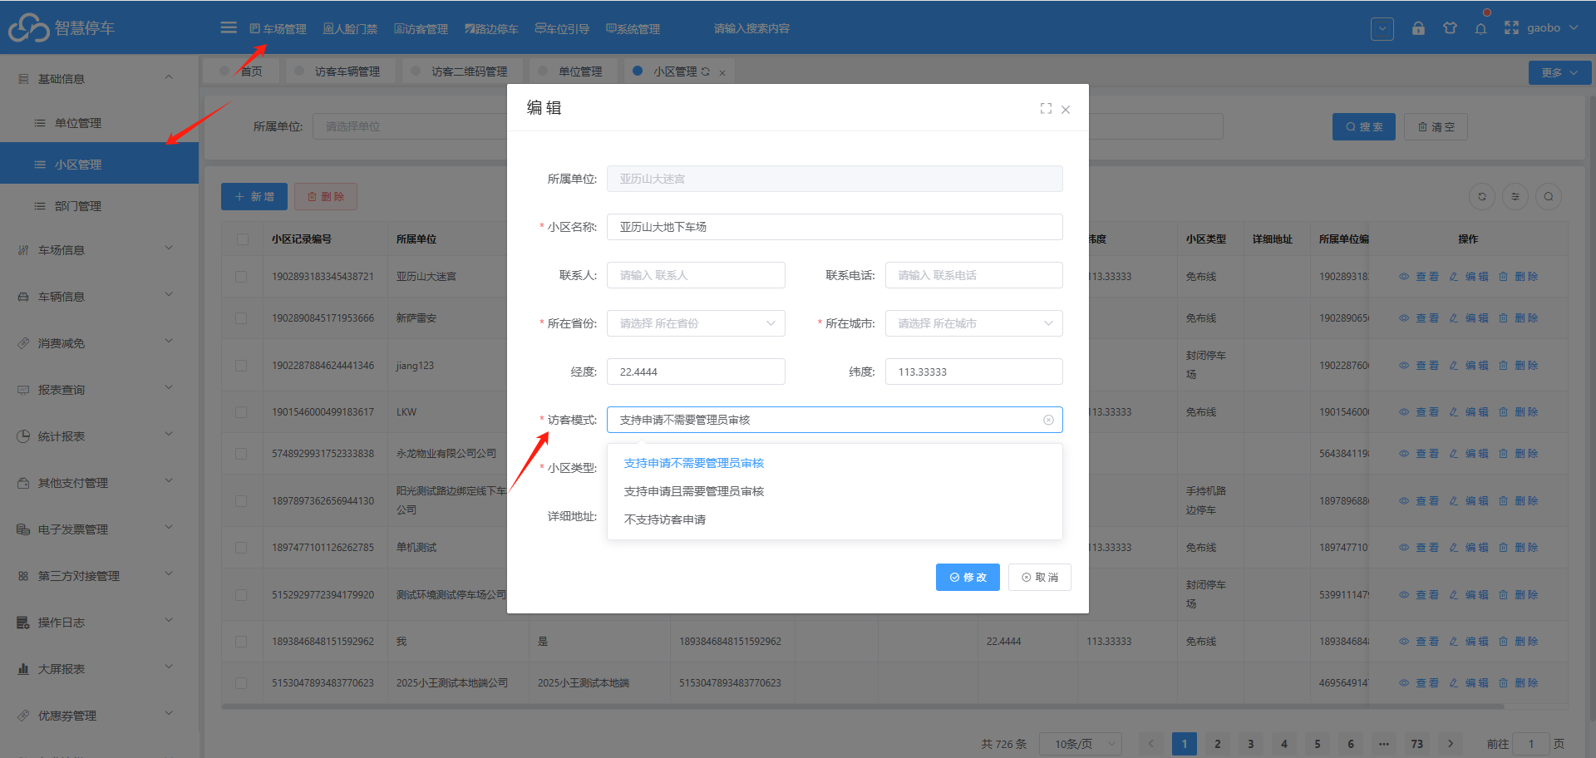Open the 访客管理 top menu

click(421, 29)
